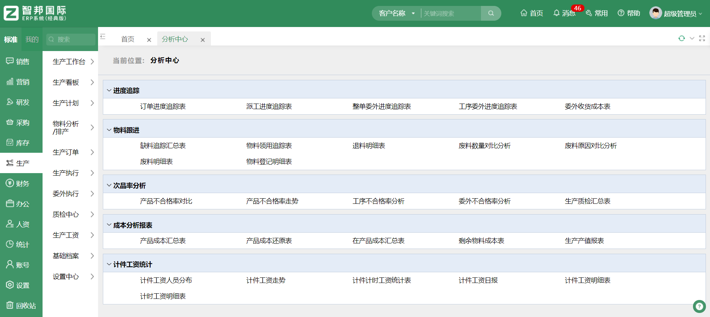This screenshot has width=710, height=317.
Task: Open the 账号 account module
Action: point(21,265)
